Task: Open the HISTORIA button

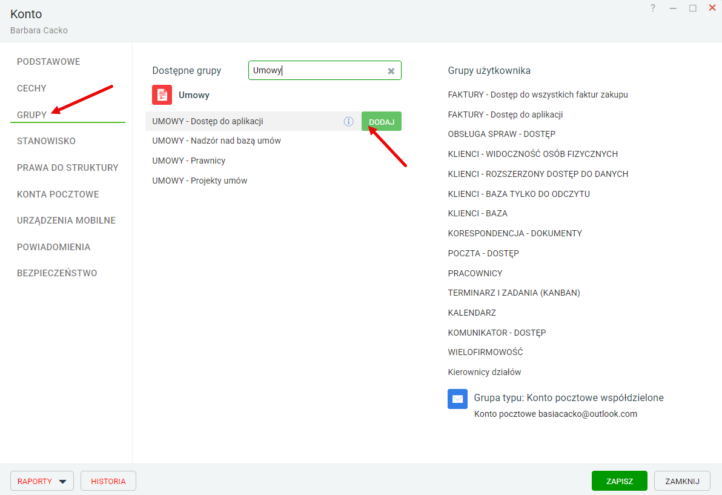Action: [108, 481]
